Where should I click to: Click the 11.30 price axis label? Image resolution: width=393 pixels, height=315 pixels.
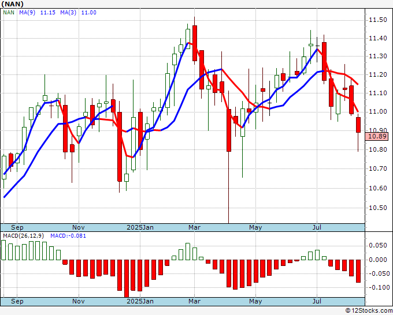click(x=378, y=56)
